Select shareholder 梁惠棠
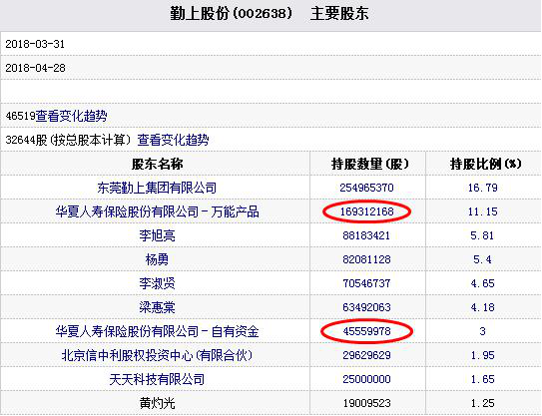Viewport: 542px width, 416px height. pos(157,307)
